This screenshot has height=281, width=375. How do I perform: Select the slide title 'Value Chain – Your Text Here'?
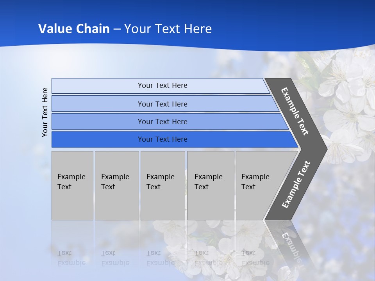125,28
